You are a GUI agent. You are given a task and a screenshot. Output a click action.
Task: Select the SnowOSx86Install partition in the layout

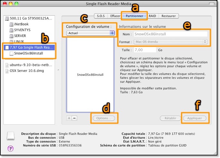click(90, 75)
